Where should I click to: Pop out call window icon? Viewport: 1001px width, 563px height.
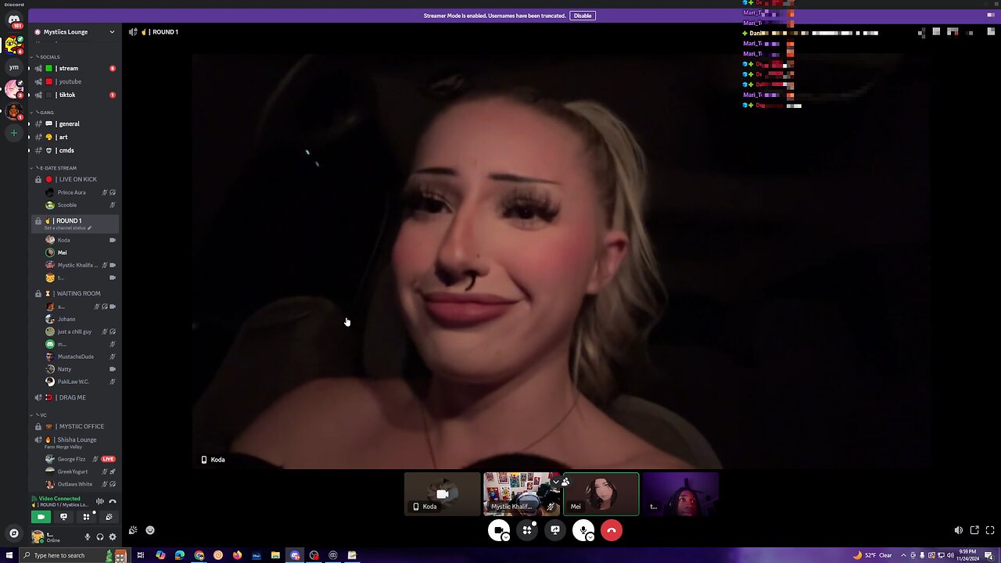coord(974,530)
